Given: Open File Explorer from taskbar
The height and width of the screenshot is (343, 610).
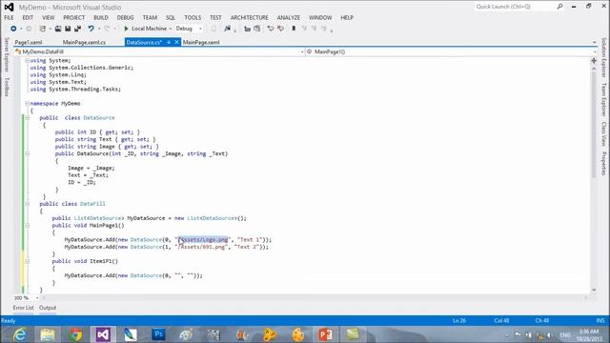Looking at the screenshot, I should [48, 334].
